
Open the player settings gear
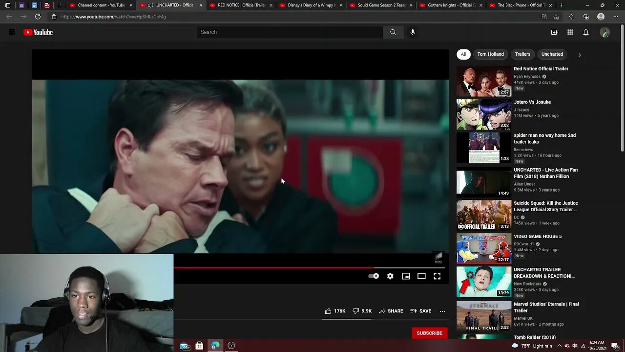click(x=390, y=276)
